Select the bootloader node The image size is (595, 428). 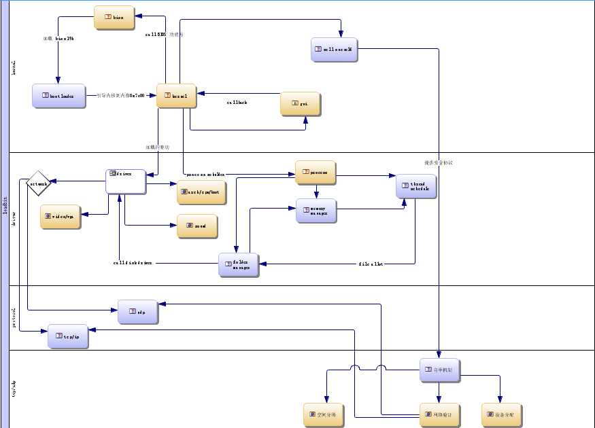tap(58, 96)
